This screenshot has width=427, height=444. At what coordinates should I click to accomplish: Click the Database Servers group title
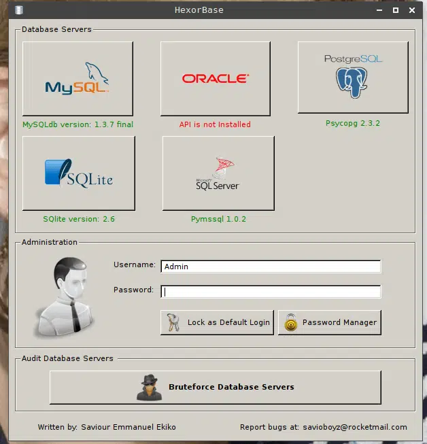[x=56, y=29]
